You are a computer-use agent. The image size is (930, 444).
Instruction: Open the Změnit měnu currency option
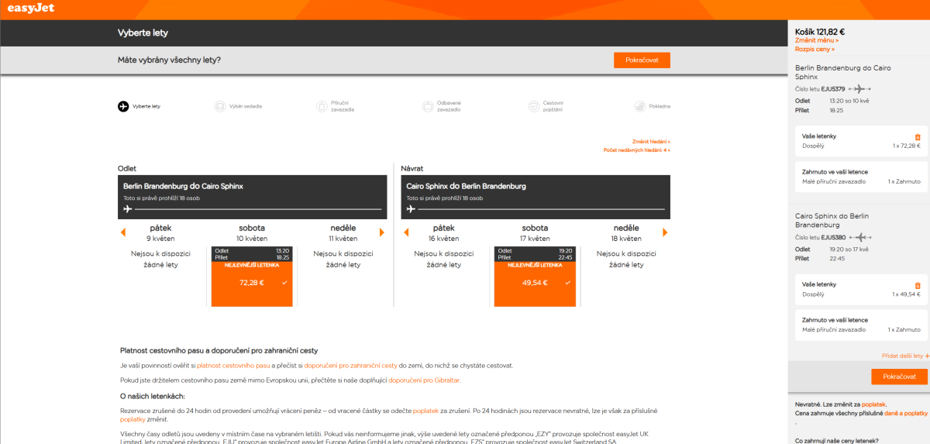816,40
